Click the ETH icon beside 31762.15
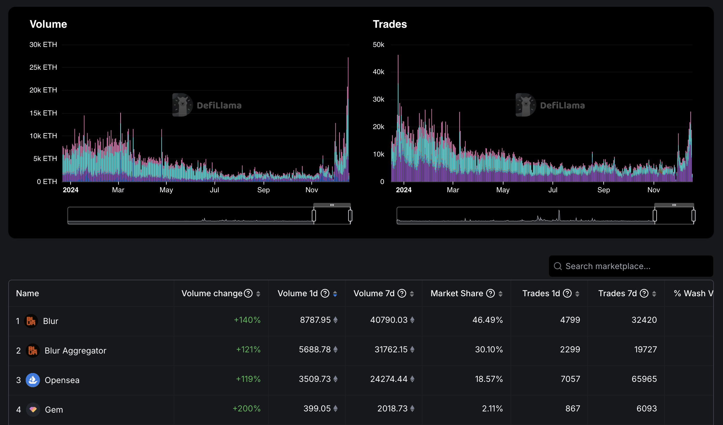The width and height of the screenshot is (723, 425). [412, 349]
